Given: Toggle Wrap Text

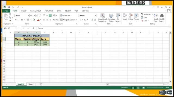Looking at the screenshot, I should coord(65,16).
